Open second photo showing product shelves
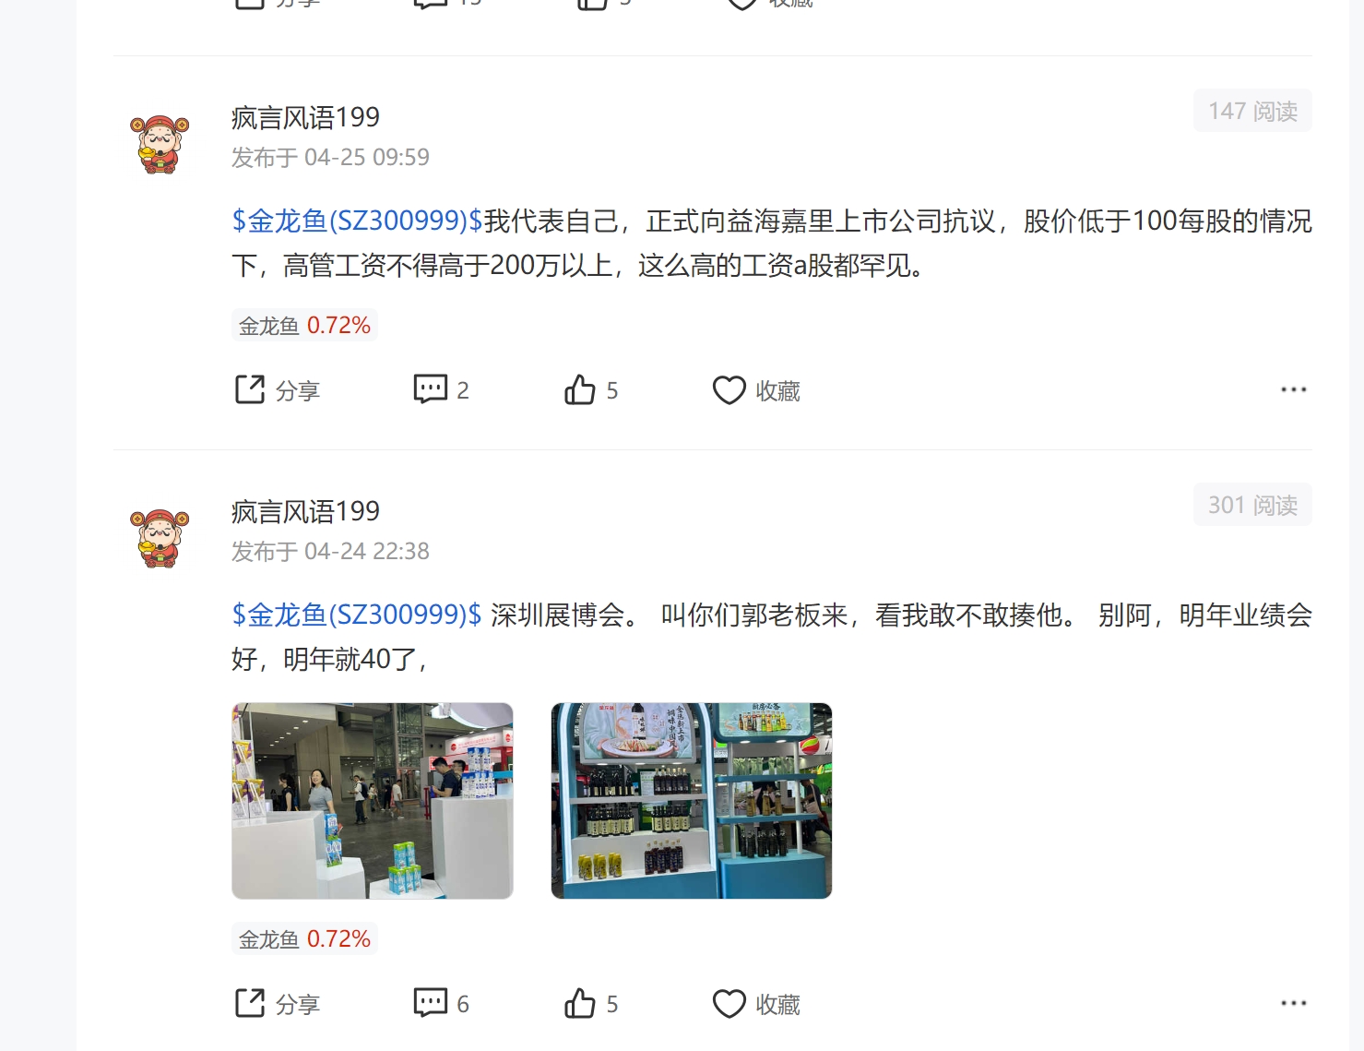 click(692, 801)
